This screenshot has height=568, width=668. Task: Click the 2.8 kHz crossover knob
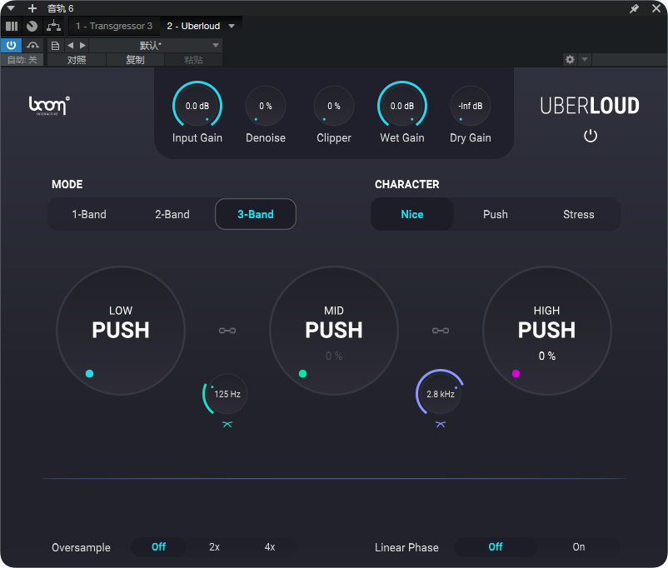coord(441,394)
